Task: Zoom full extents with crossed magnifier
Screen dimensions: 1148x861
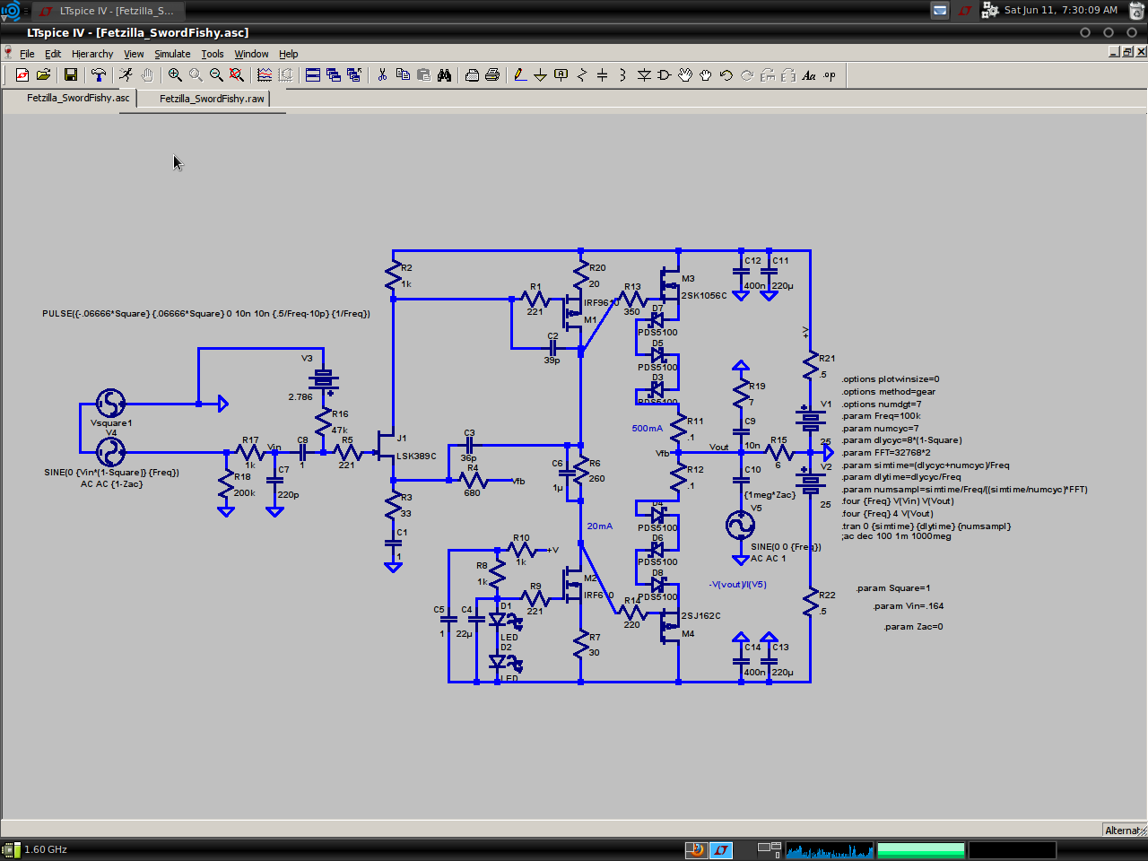Action: (237, 75)
